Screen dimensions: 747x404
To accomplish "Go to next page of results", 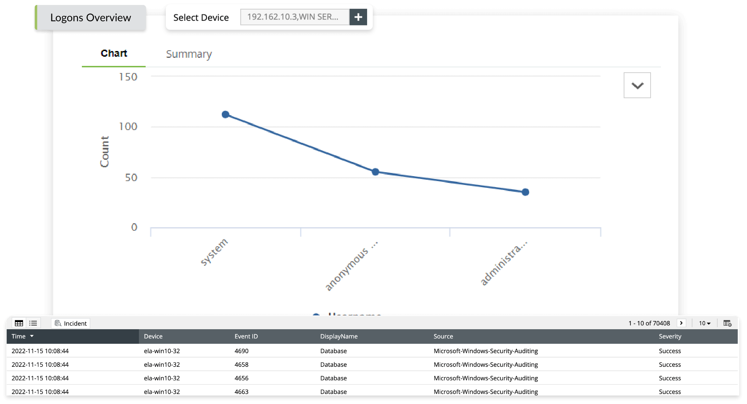I will (x=681, y=323).
